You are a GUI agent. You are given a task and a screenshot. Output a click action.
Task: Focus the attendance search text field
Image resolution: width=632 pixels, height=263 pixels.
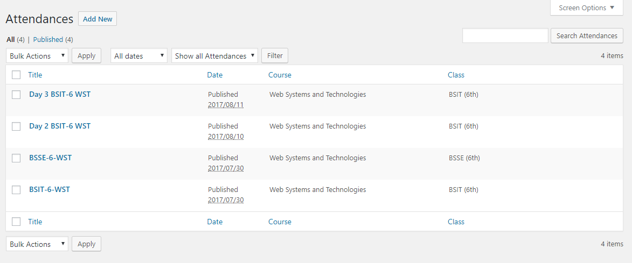[x=505, y=36]
